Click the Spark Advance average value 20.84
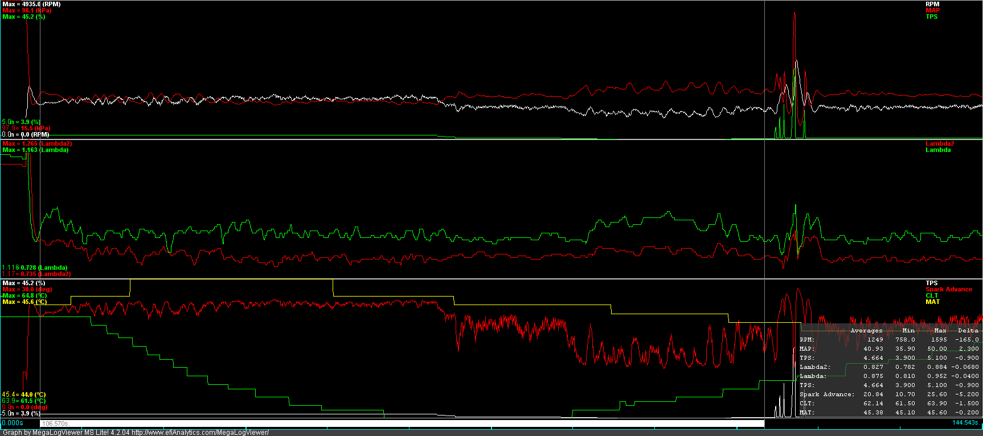 [x=873, y=394]
